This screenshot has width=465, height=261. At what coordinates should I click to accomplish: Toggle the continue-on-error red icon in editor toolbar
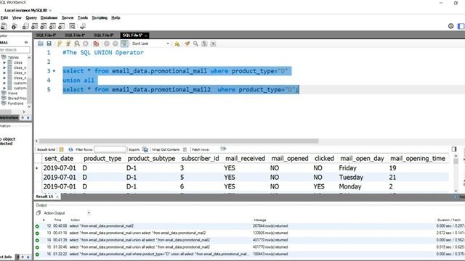coord(96,43)
